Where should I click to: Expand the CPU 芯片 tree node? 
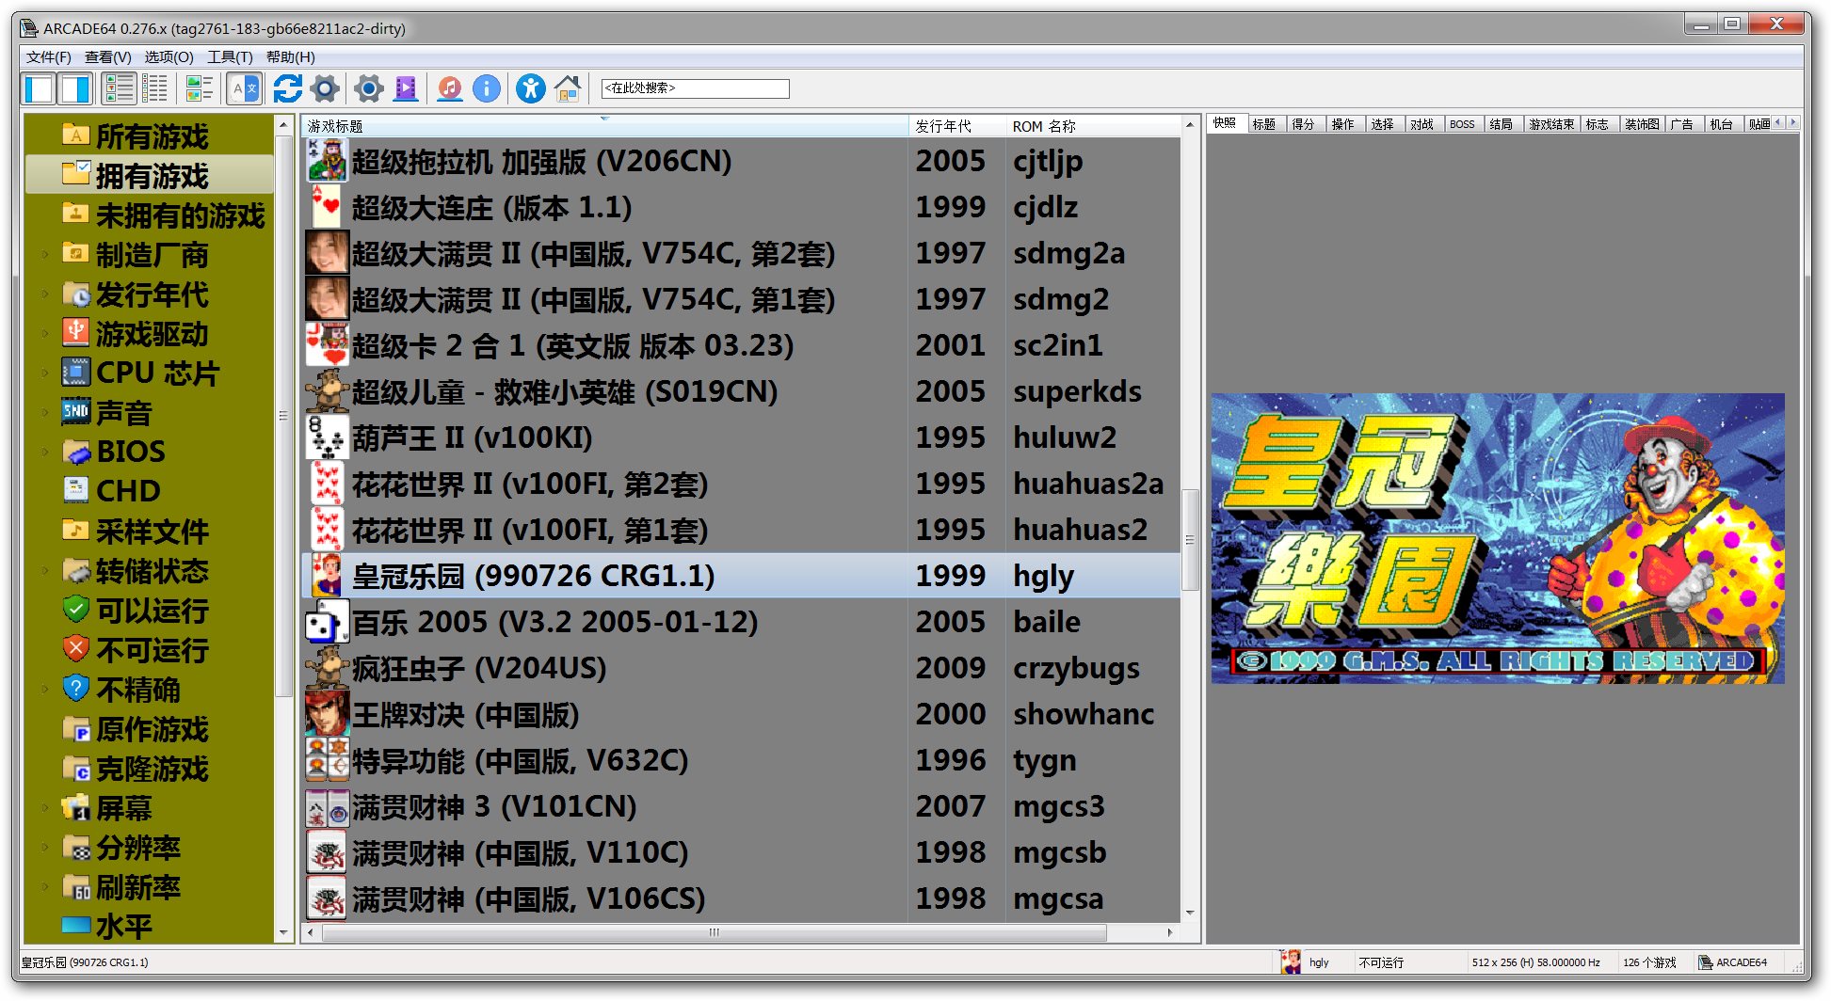44,373
